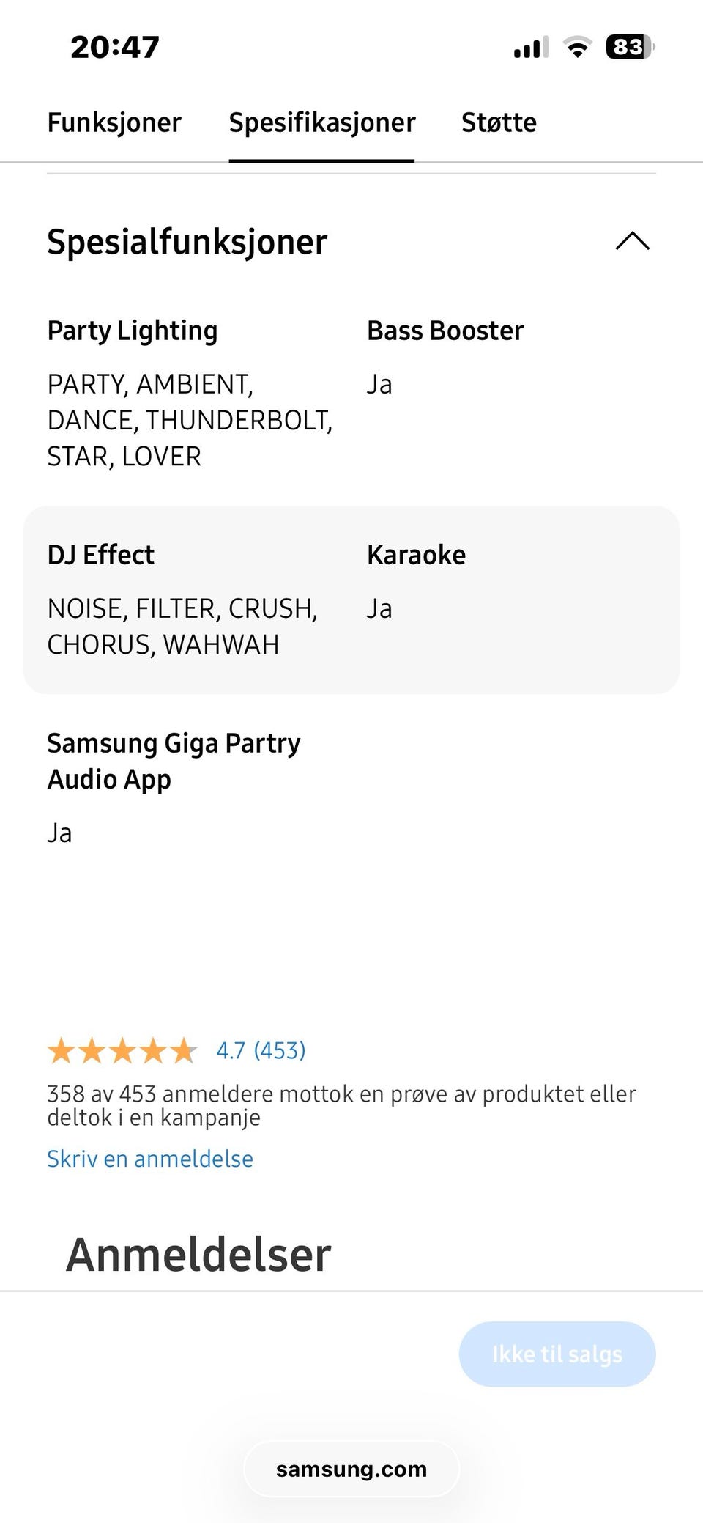The height and width of the screenshot is (1523, 703).
Task: Select the Spesifikasjoner tab
Action: 321,122
